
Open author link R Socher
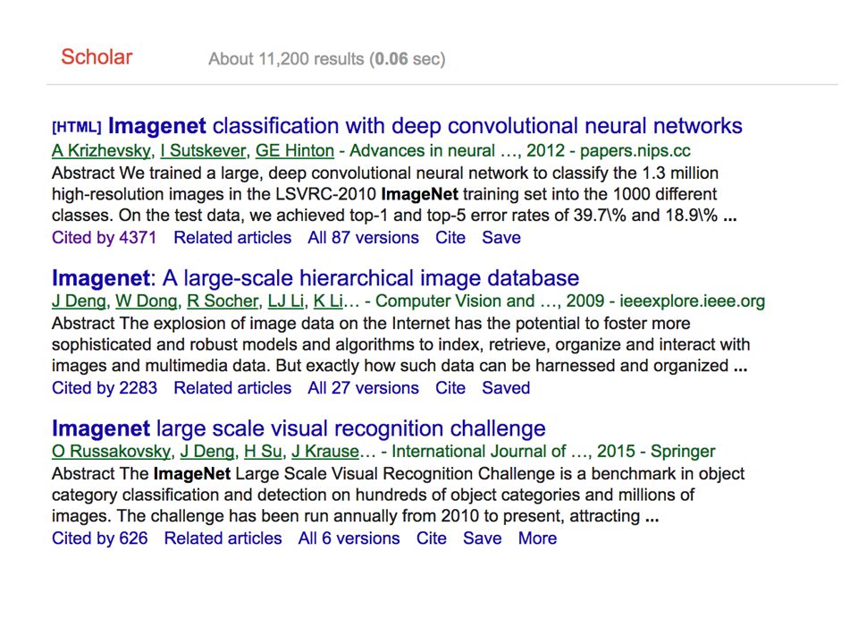point(223,301)
